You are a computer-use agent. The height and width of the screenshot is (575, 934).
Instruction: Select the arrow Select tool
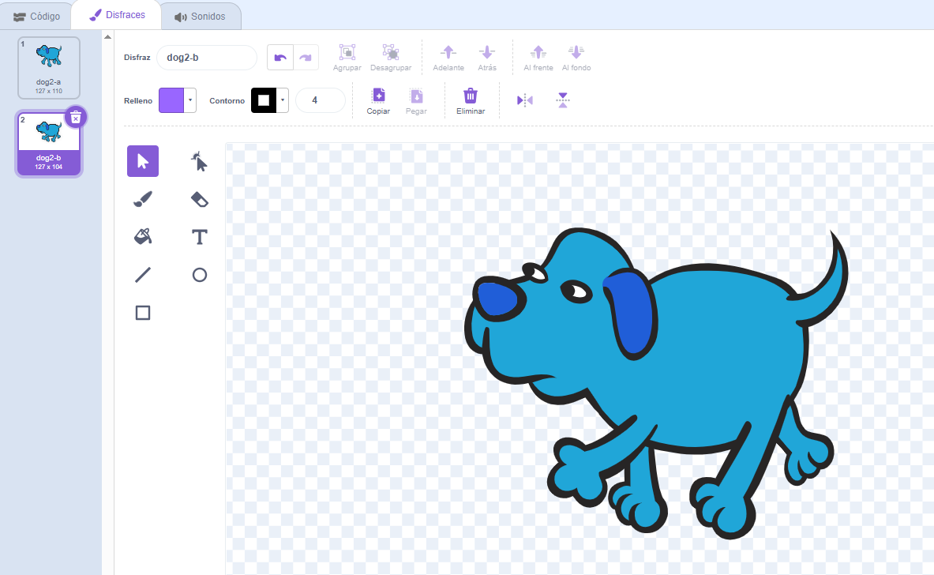pos(143,161)
